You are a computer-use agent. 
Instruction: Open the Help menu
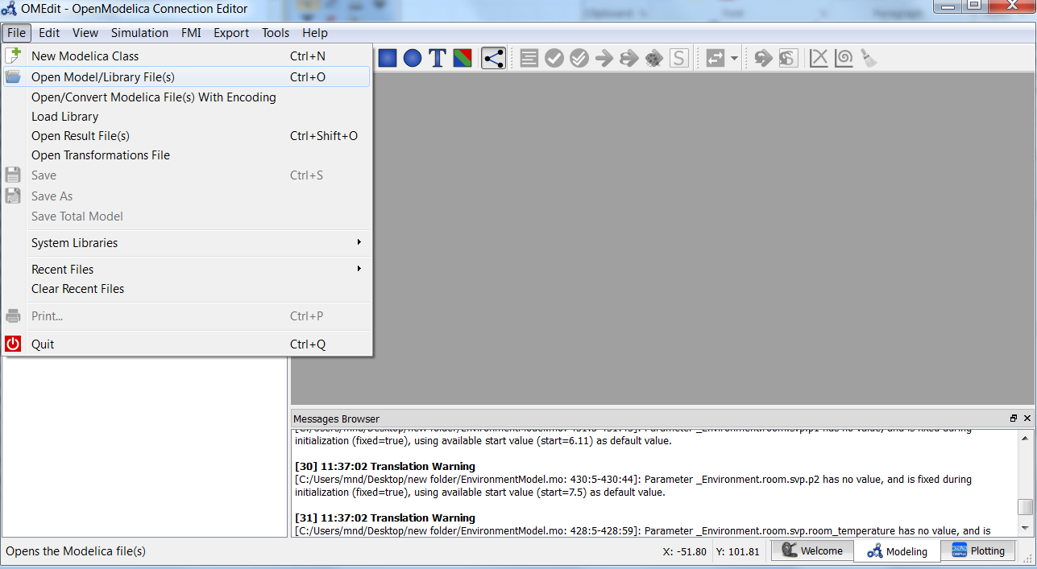(315, 33)
